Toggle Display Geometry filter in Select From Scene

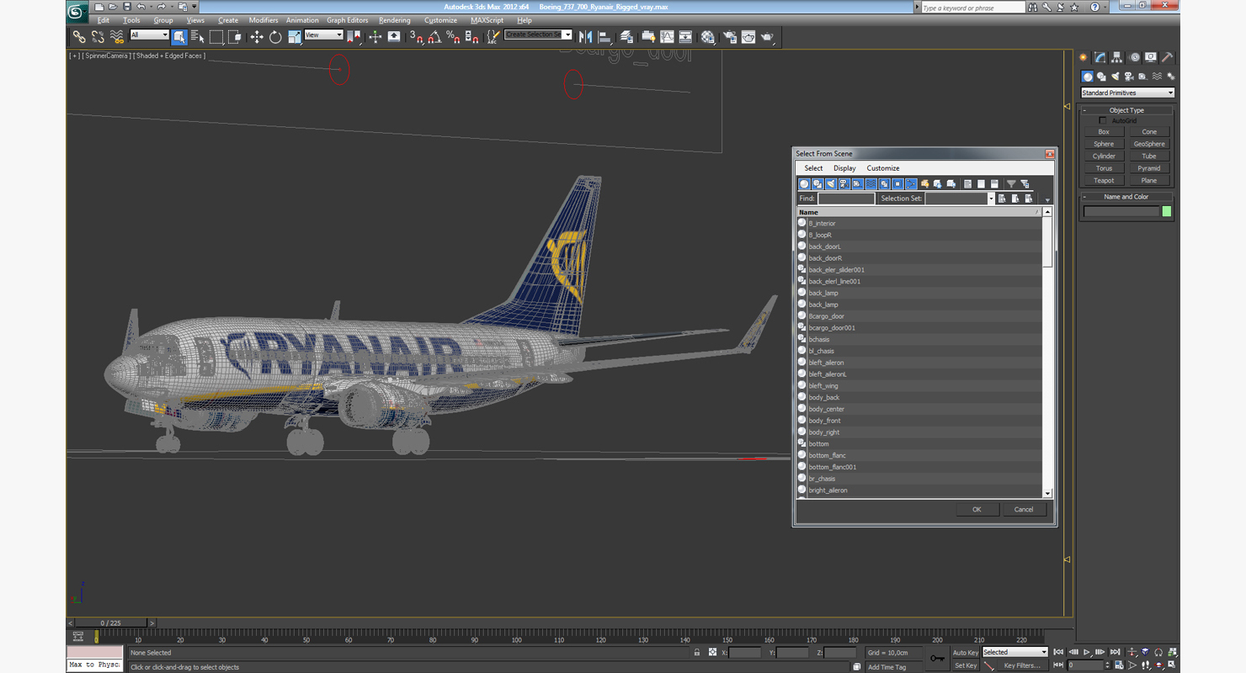pyautogui.click(x=804, y=184)
